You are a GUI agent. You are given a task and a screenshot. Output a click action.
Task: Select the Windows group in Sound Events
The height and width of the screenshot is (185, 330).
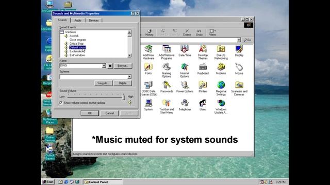(x=70, y=32)
